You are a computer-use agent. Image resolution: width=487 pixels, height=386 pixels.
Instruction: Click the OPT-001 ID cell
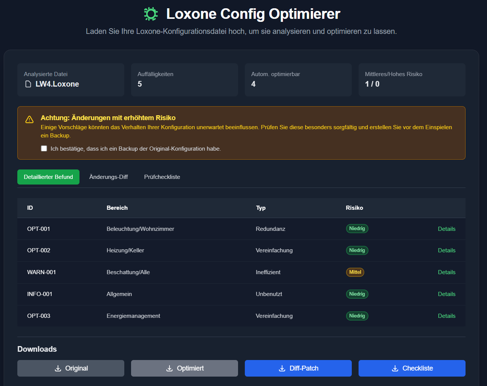[38, 229]
